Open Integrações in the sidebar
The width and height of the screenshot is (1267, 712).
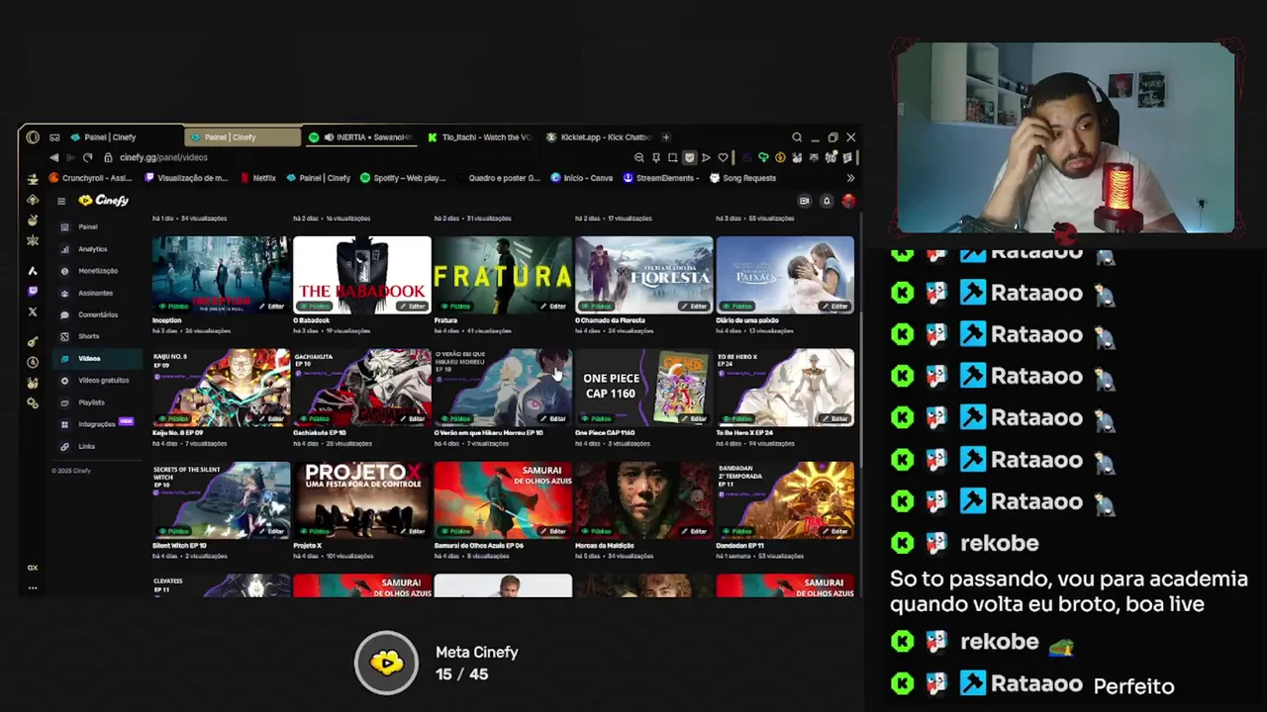97,424
